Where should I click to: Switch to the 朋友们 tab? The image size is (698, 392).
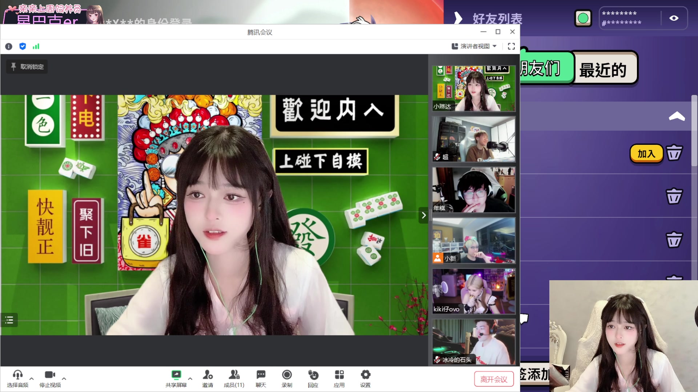(546, 68)
